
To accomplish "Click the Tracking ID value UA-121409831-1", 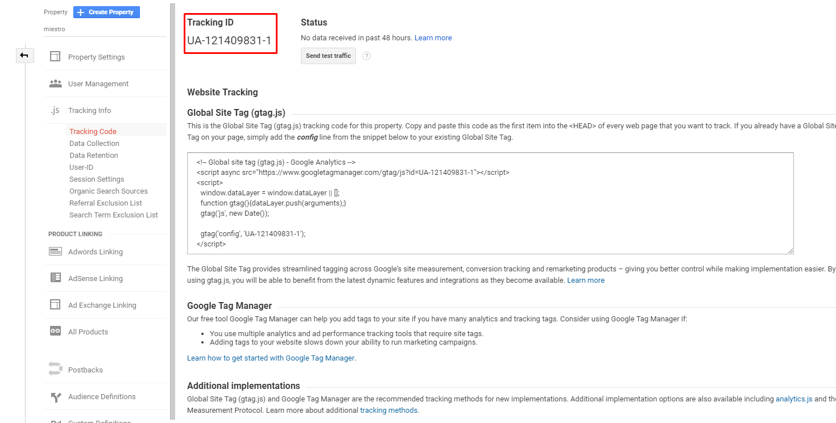I will coord(229,40).
